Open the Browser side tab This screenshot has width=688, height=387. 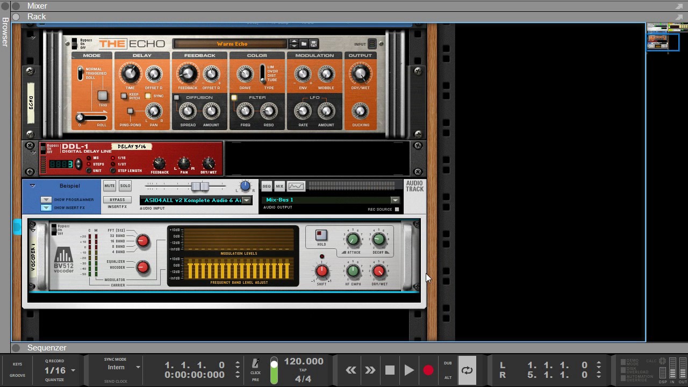(x=5, y=32)
